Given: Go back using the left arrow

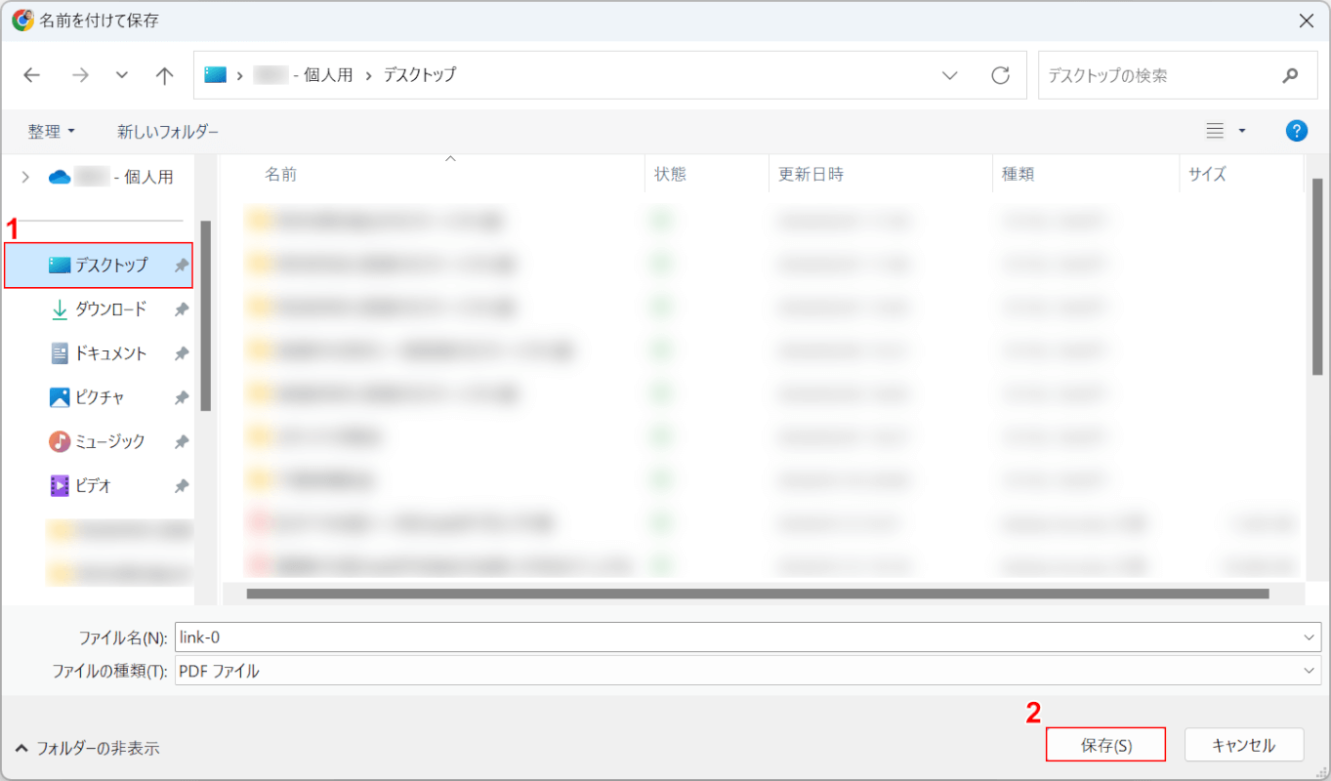Looking at the screenshot, I should pos(32,75).
